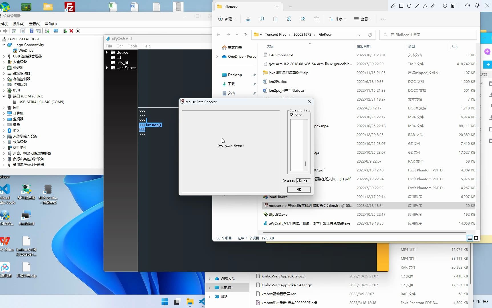The height and width of the screenshot is (308, 492).
Task: Click the 新建 new item button
Action: tap(227, 19)
